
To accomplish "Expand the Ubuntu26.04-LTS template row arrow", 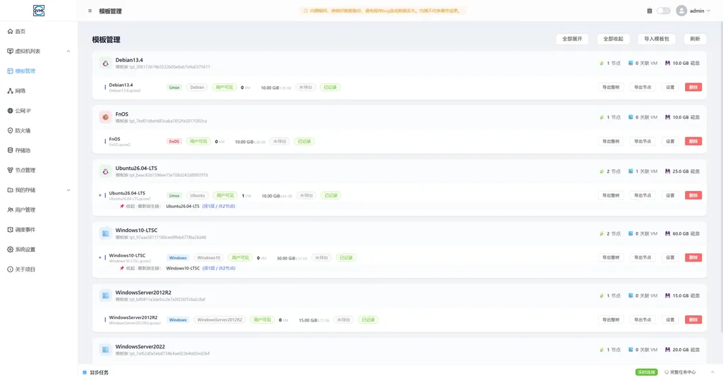I will [100, 195].
